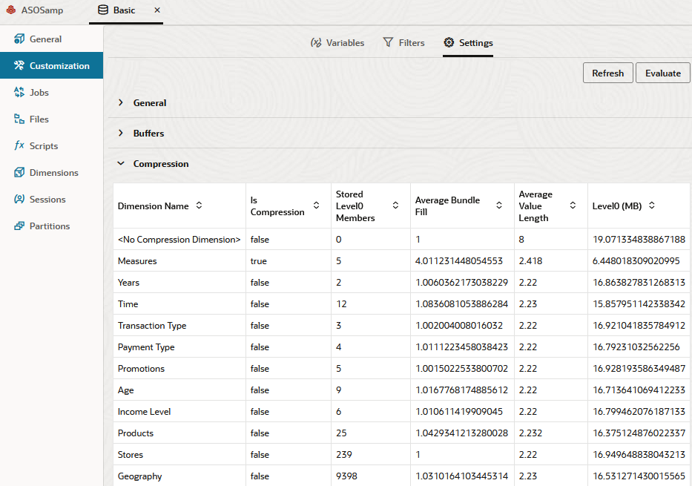Select the Customization tools icon
Image resolution: width=692 pixels, height=486 pixels.
click(19, 65)
